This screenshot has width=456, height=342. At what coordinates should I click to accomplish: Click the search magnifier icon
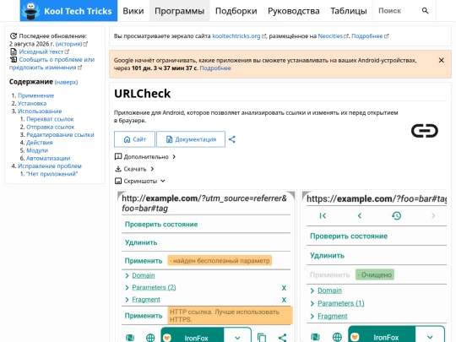pos(425,11)
